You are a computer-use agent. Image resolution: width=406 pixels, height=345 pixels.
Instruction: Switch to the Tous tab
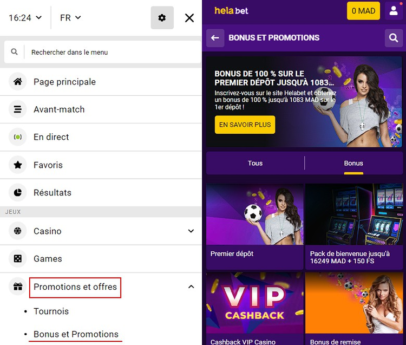255,163
